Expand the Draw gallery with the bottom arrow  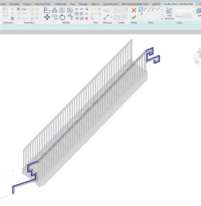(162, 19)
